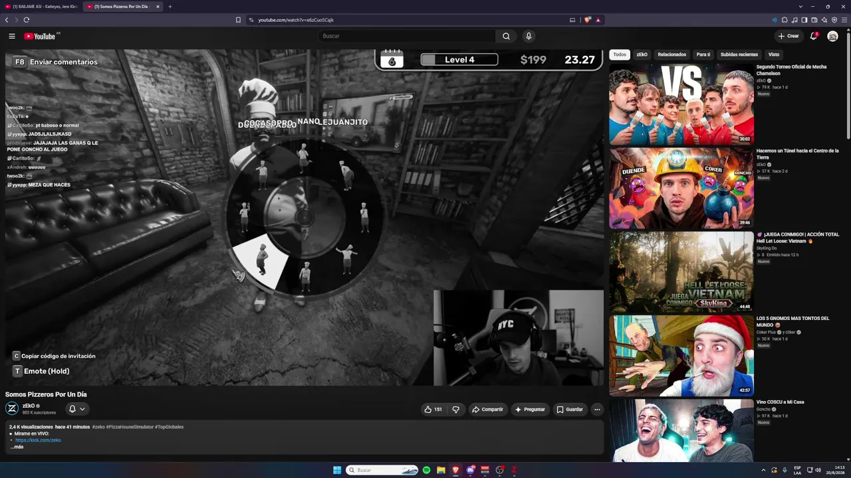851x478 pixels.
Task: Select the Relacionados filter chip
Action: (671, 54)
